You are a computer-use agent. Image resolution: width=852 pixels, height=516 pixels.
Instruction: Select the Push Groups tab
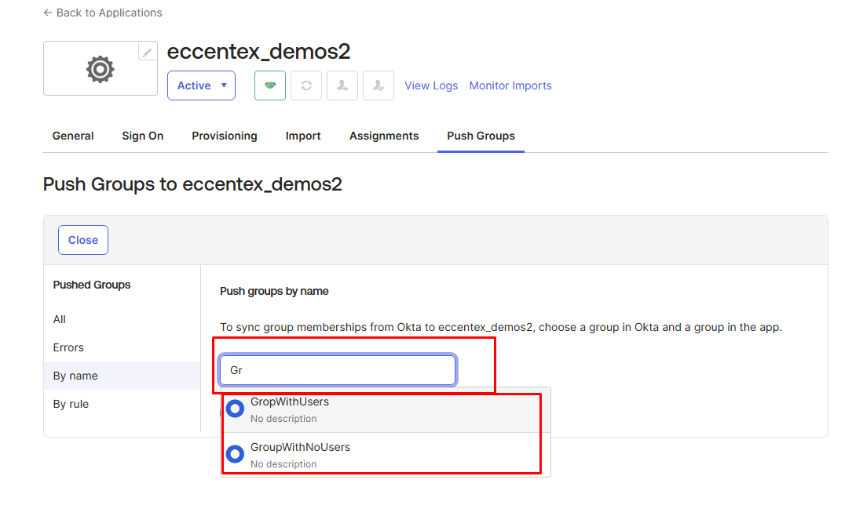(x=481, y=136)
